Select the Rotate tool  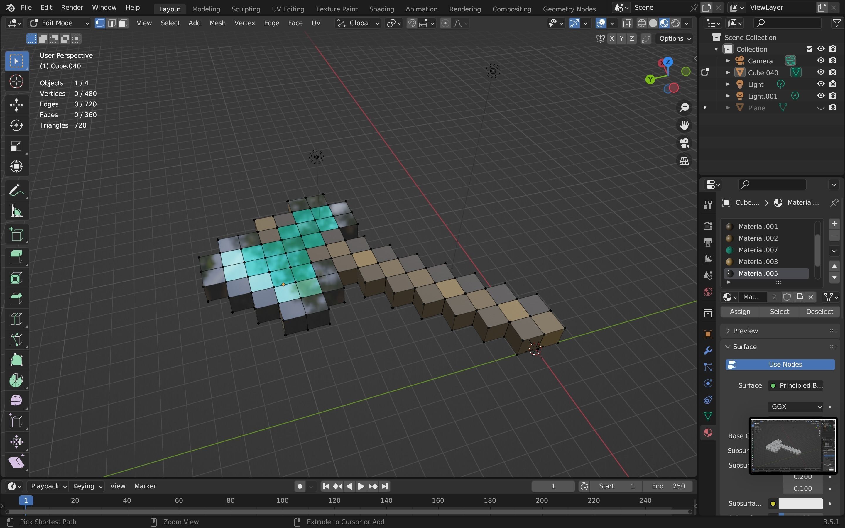[x=16, y=125]
